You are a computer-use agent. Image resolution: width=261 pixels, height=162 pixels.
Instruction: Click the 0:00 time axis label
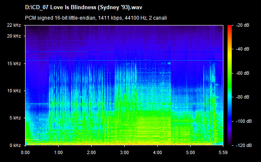pos(25,152)
